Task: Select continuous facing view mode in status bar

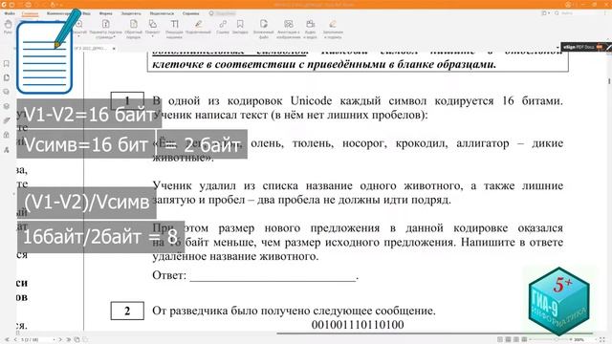Action: click(x=525, y=340)
